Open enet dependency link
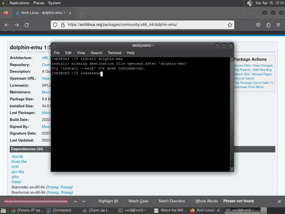Screen dimensions: 285x214 pos(15,167)
